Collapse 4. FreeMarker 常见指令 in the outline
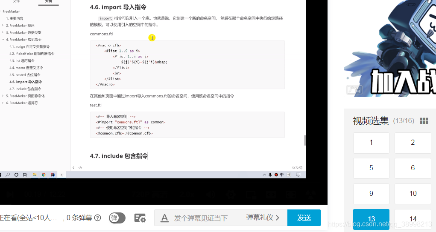Screen dimensions: 436x232 [x=3, y=40]
